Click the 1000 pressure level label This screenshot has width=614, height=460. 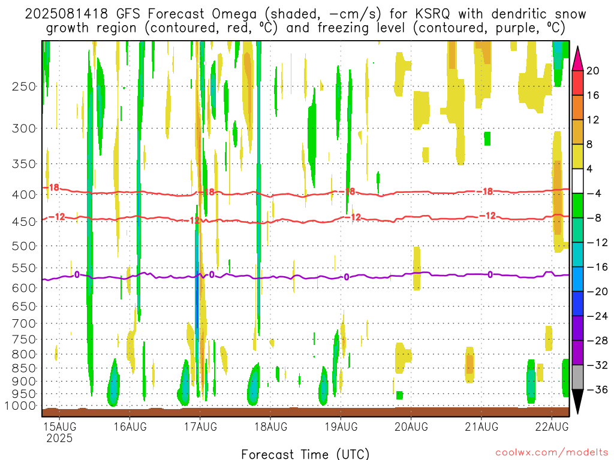(20, 406)
